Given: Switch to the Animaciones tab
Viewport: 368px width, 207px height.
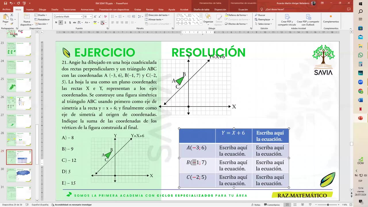Looking at the screenshot, I should click(x=87, y=9).
